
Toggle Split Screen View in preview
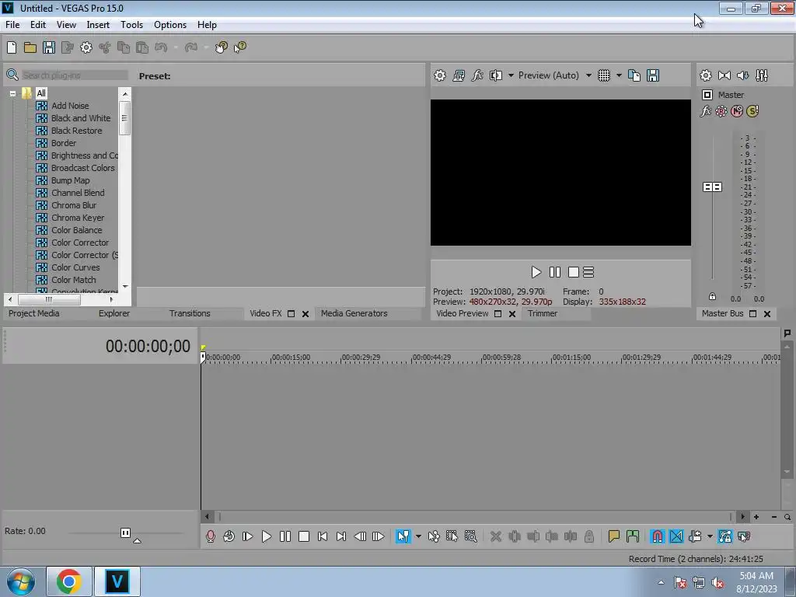point(495,75)
